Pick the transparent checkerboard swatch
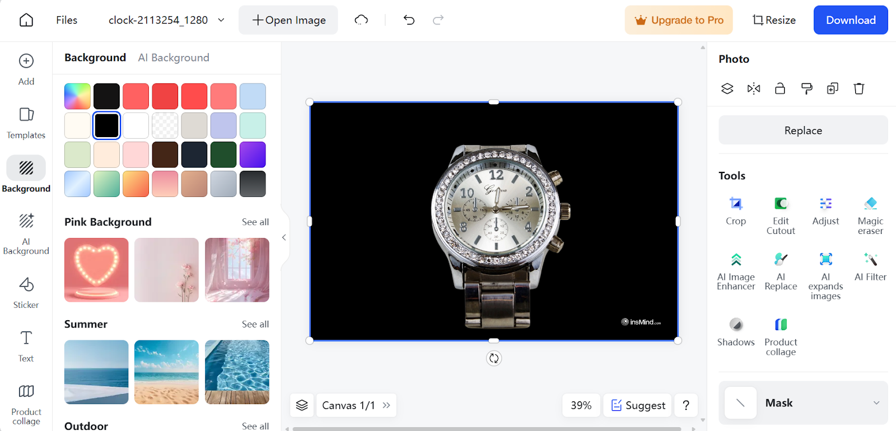 pyautogui.click(x=165, y=125)
